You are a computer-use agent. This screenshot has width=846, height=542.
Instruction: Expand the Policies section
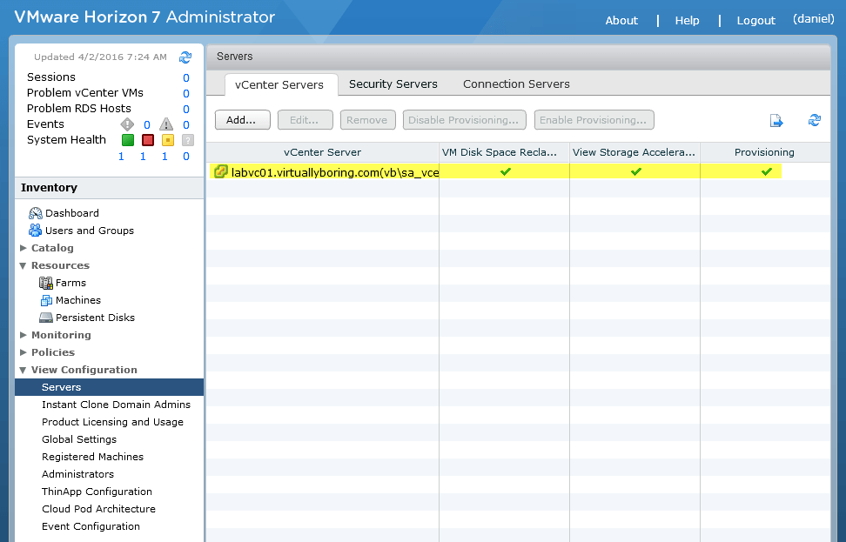(23, 352)
